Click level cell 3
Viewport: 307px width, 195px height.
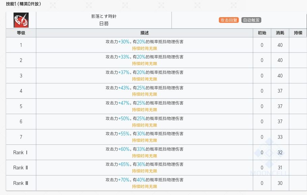point(21,76)
